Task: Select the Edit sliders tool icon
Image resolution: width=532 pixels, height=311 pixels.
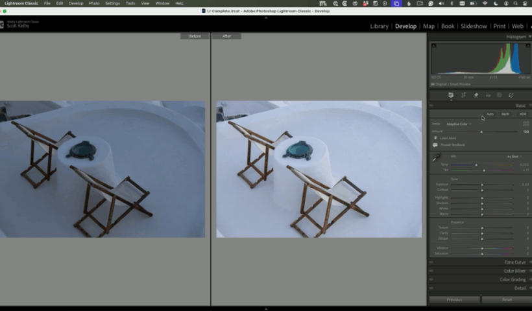Action: (x=451, y=95)
